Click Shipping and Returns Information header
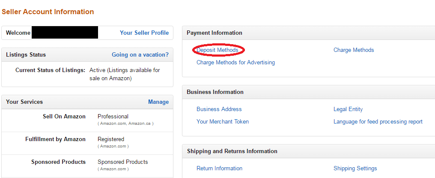The width and height of the screenshot is (435, 178). (232, 151)
